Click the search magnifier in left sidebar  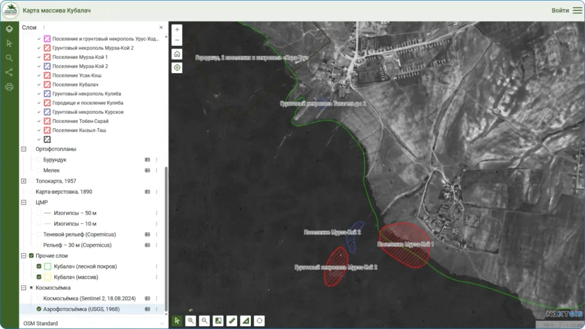point(9,58)
